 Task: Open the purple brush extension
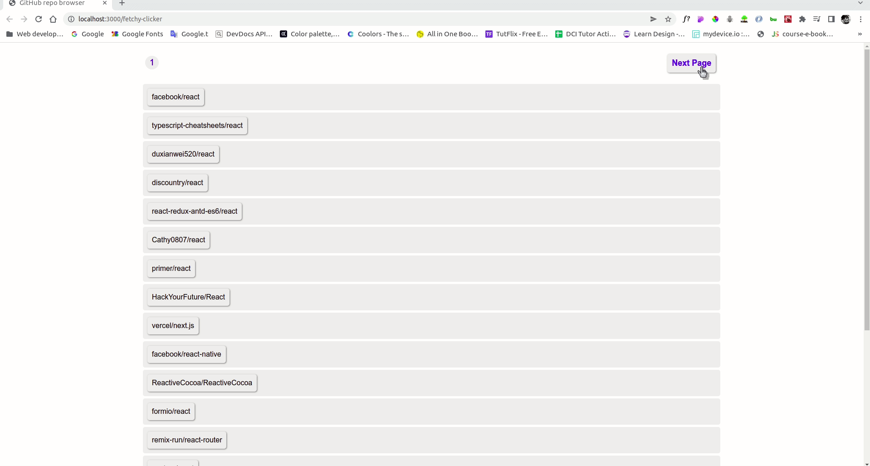click(701, 19)
